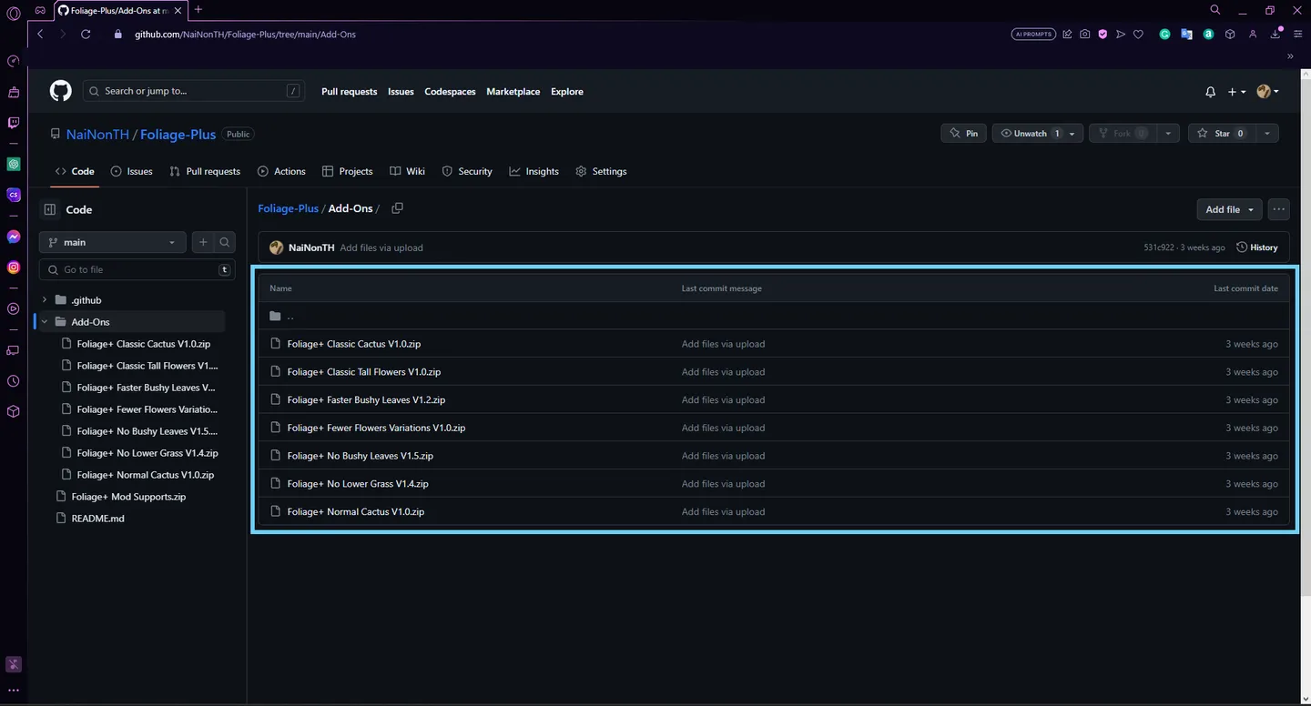Open the user avatar menu dropdown
This screenshot has height=706, width=1311.
point(1267,92)
